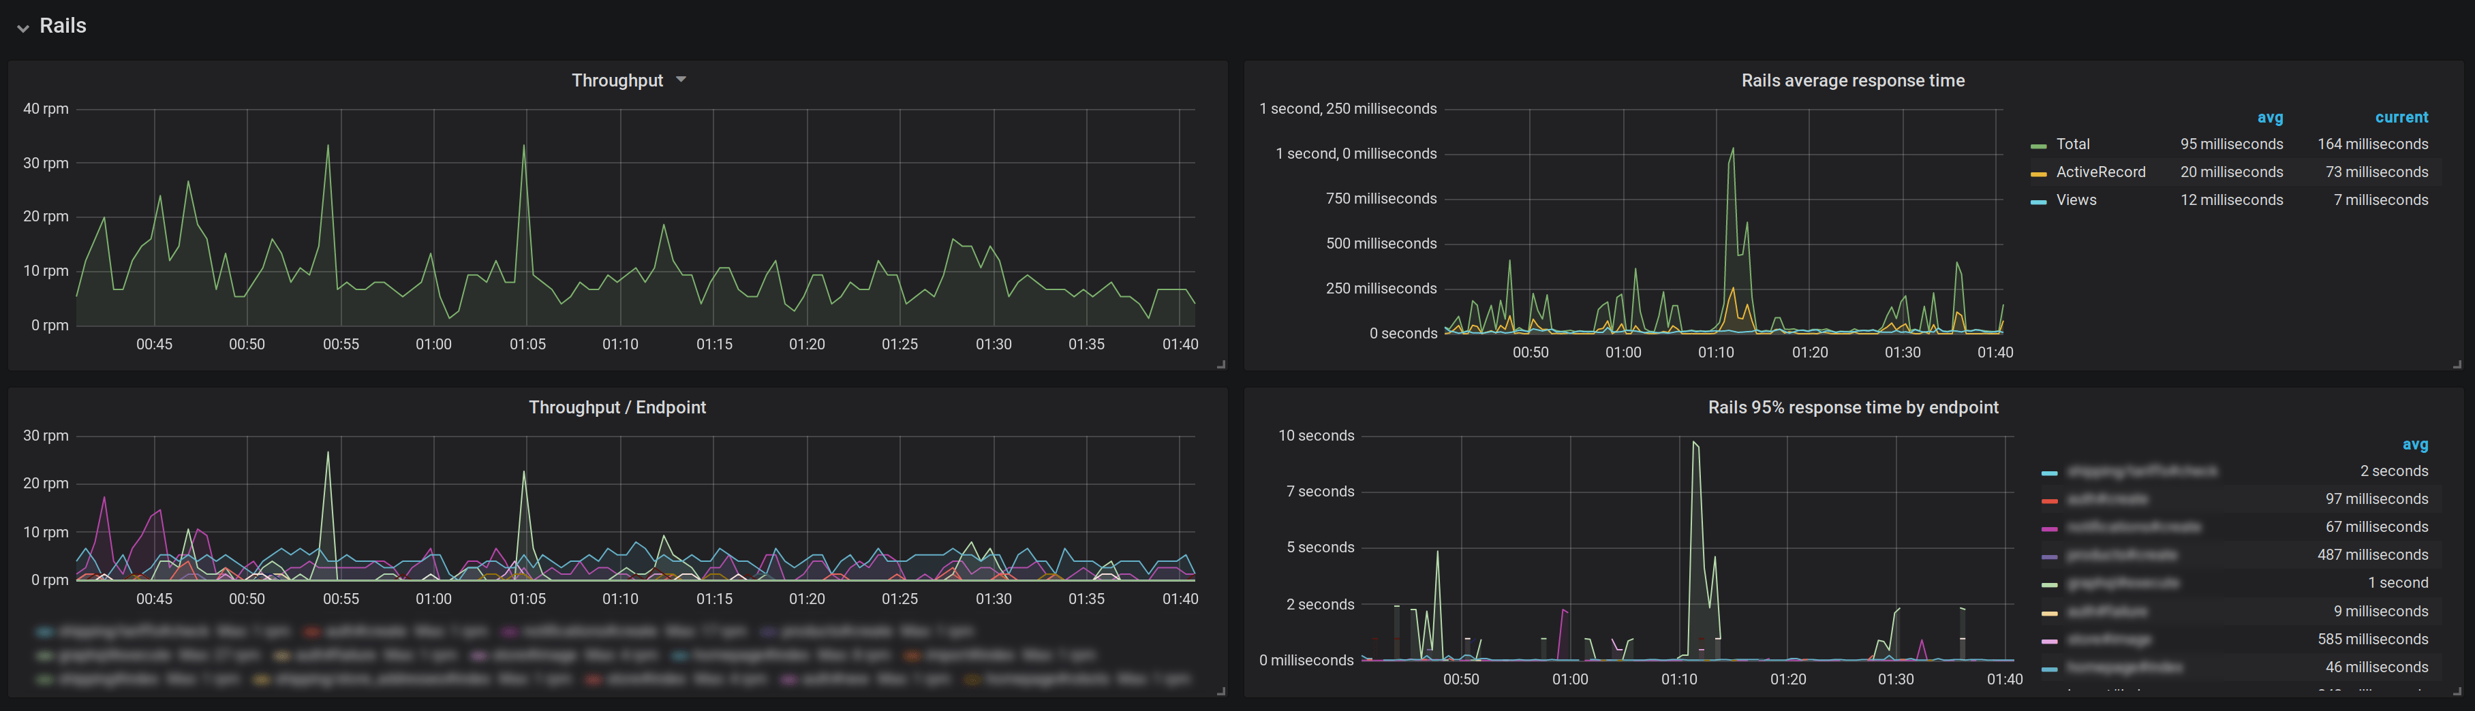Click the Throughput spike peak near 00:55
This screenshot has width=2475, height=711.
(x=328, y=146)
